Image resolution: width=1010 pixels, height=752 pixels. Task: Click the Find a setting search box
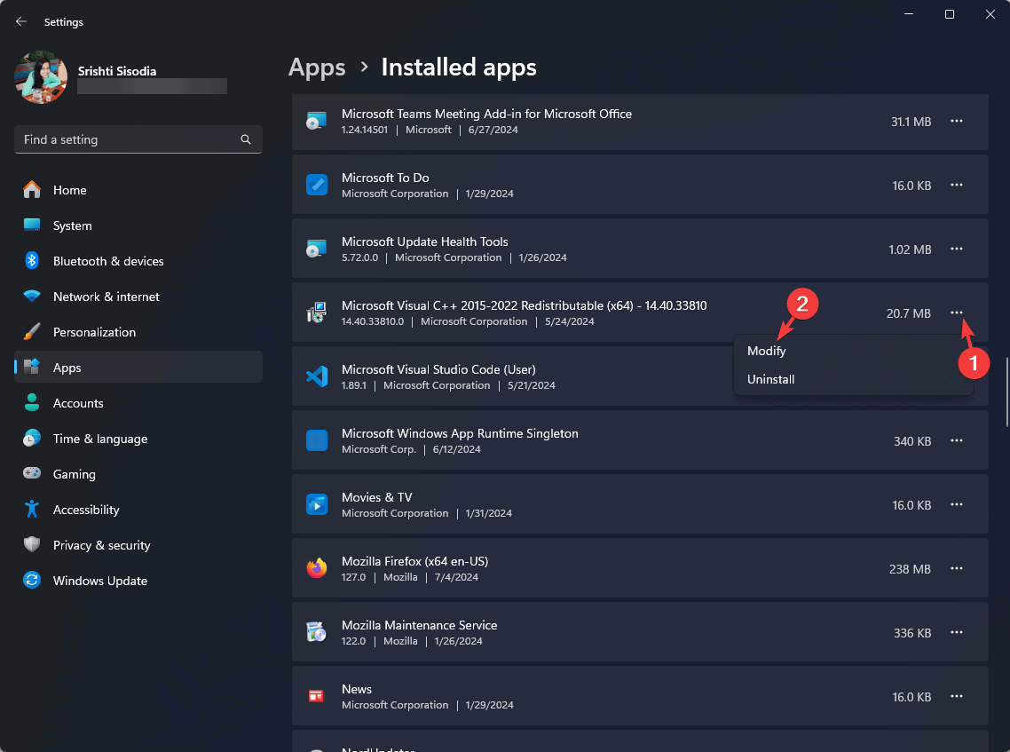tap(124, 139)
